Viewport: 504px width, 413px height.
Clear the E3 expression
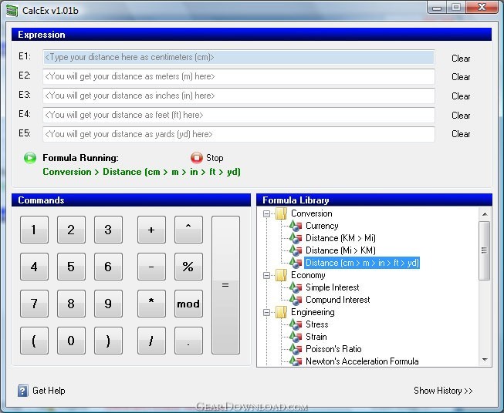[x=461, y=96]
